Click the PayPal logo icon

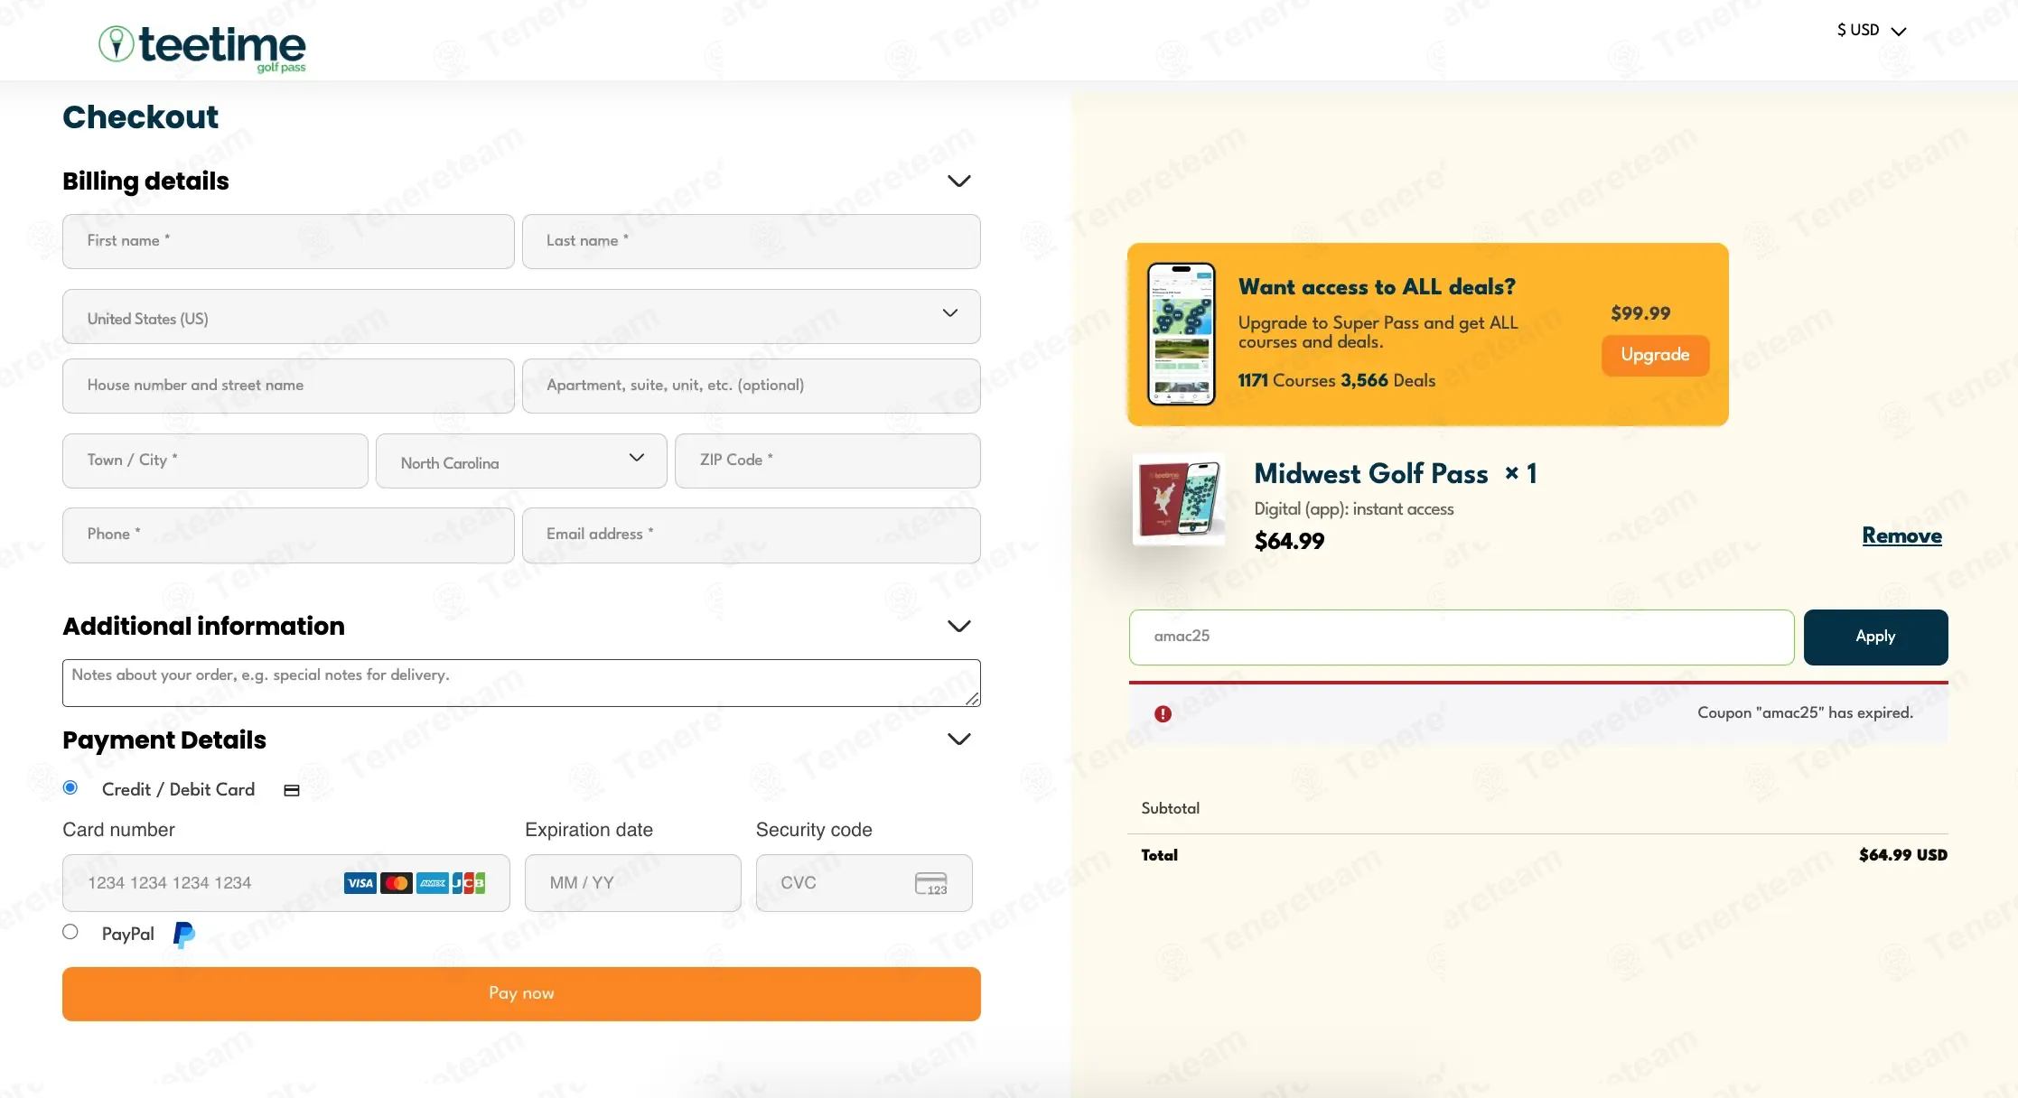(x=183, y=935)
